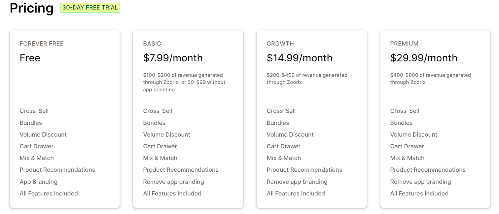Click Bundles in the Forever Free plan
Viewport: 499px width, 214px height.
31,123
